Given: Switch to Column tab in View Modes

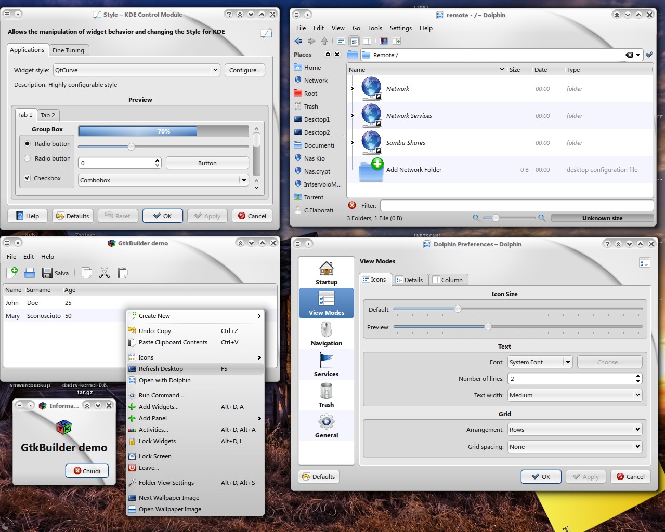Looking at the screenshot, I should [x=448, y=280].
